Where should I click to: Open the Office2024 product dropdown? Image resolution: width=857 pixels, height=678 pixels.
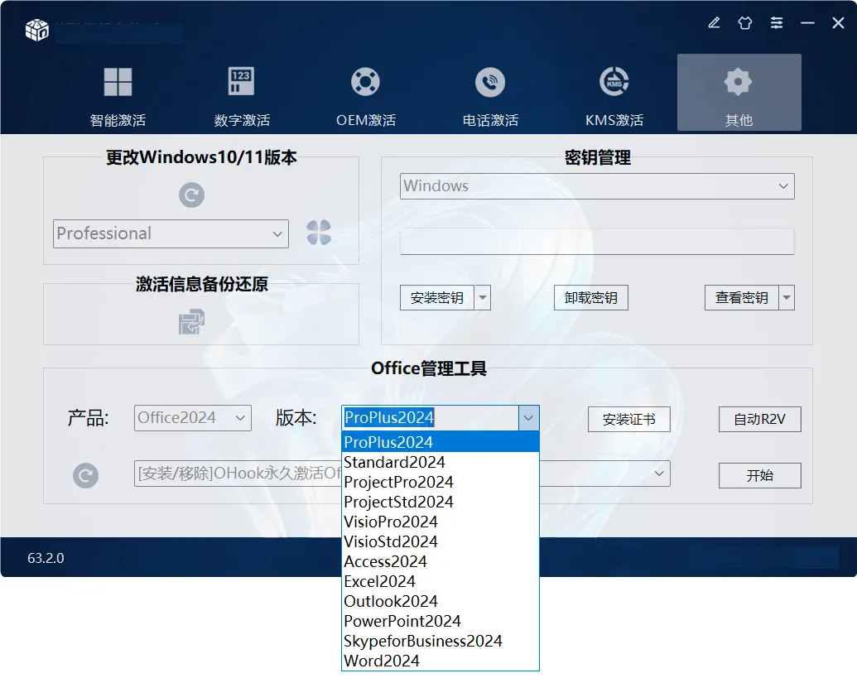[192, 418]
